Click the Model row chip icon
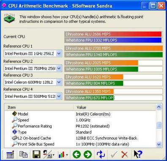This screenshot has height=161, width=167. coord(14,113)
